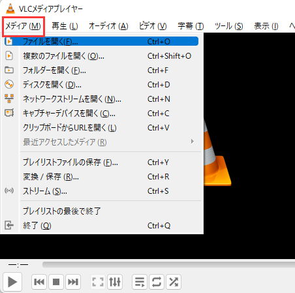Choose クリップボードからURLを開く (L)
This screenshot has width=295, height=293.
point(101,128)
